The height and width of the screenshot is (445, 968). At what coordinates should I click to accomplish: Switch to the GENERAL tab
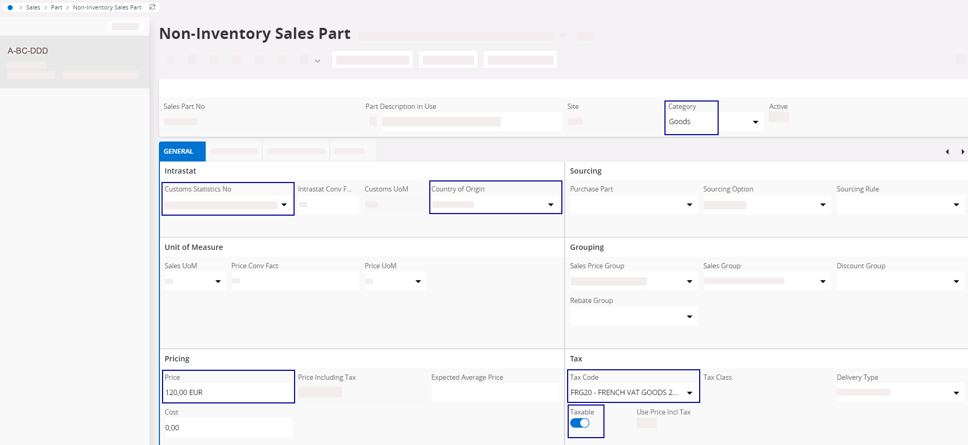pyautogui.click(x=179, y=151)
